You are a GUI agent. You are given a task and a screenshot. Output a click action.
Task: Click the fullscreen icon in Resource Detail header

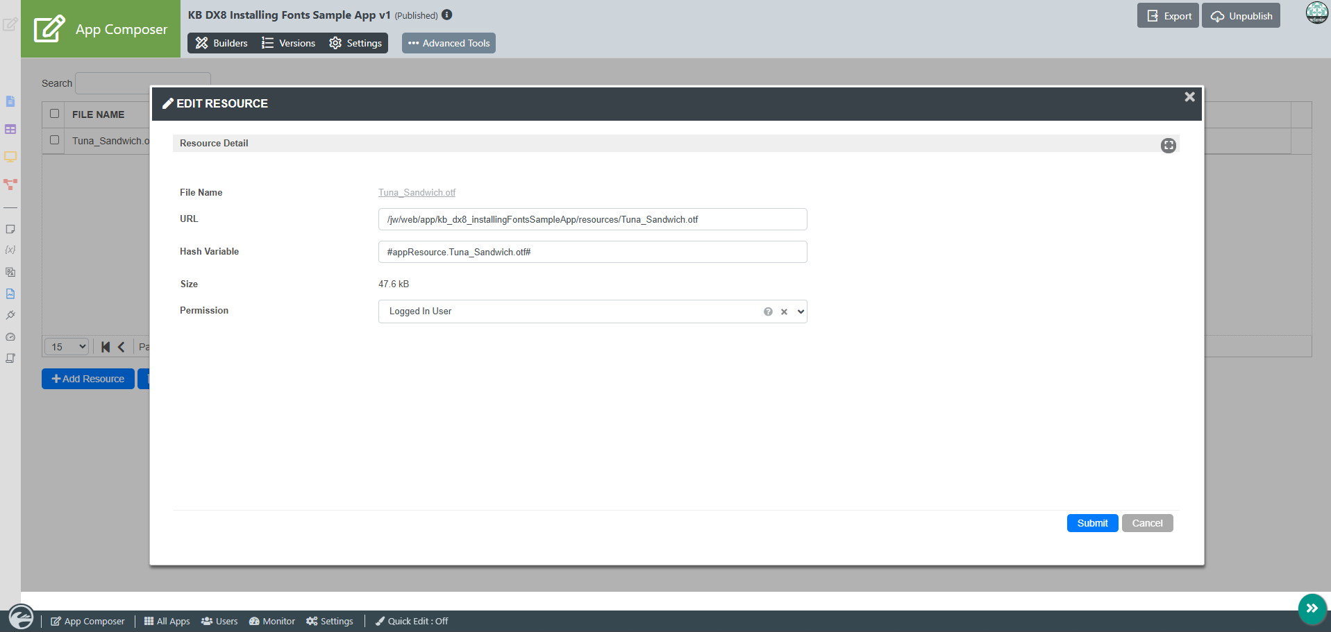(1169, 145)
